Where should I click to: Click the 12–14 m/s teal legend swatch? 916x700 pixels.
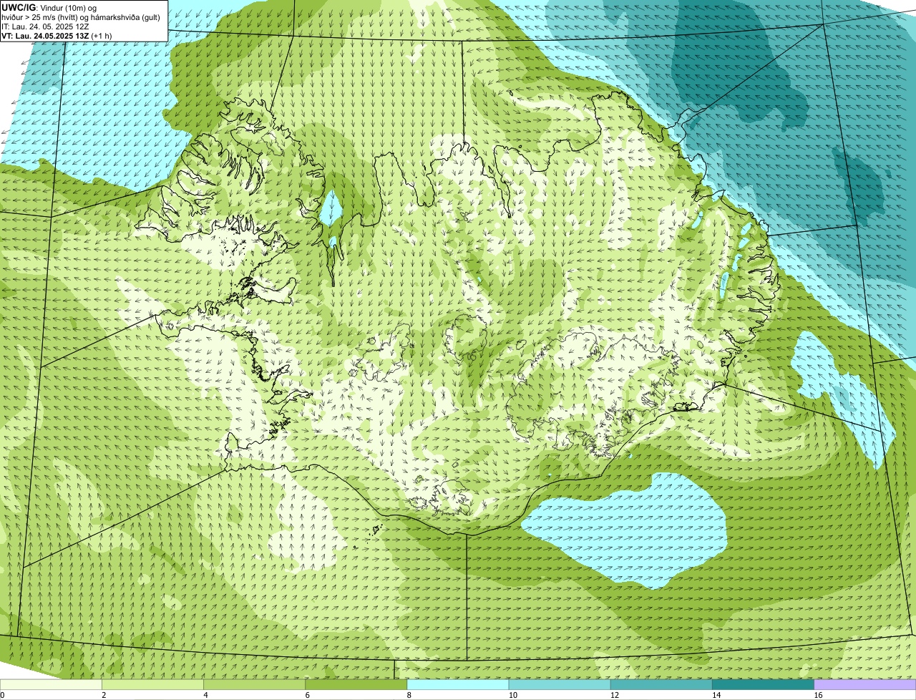point(661,684)
